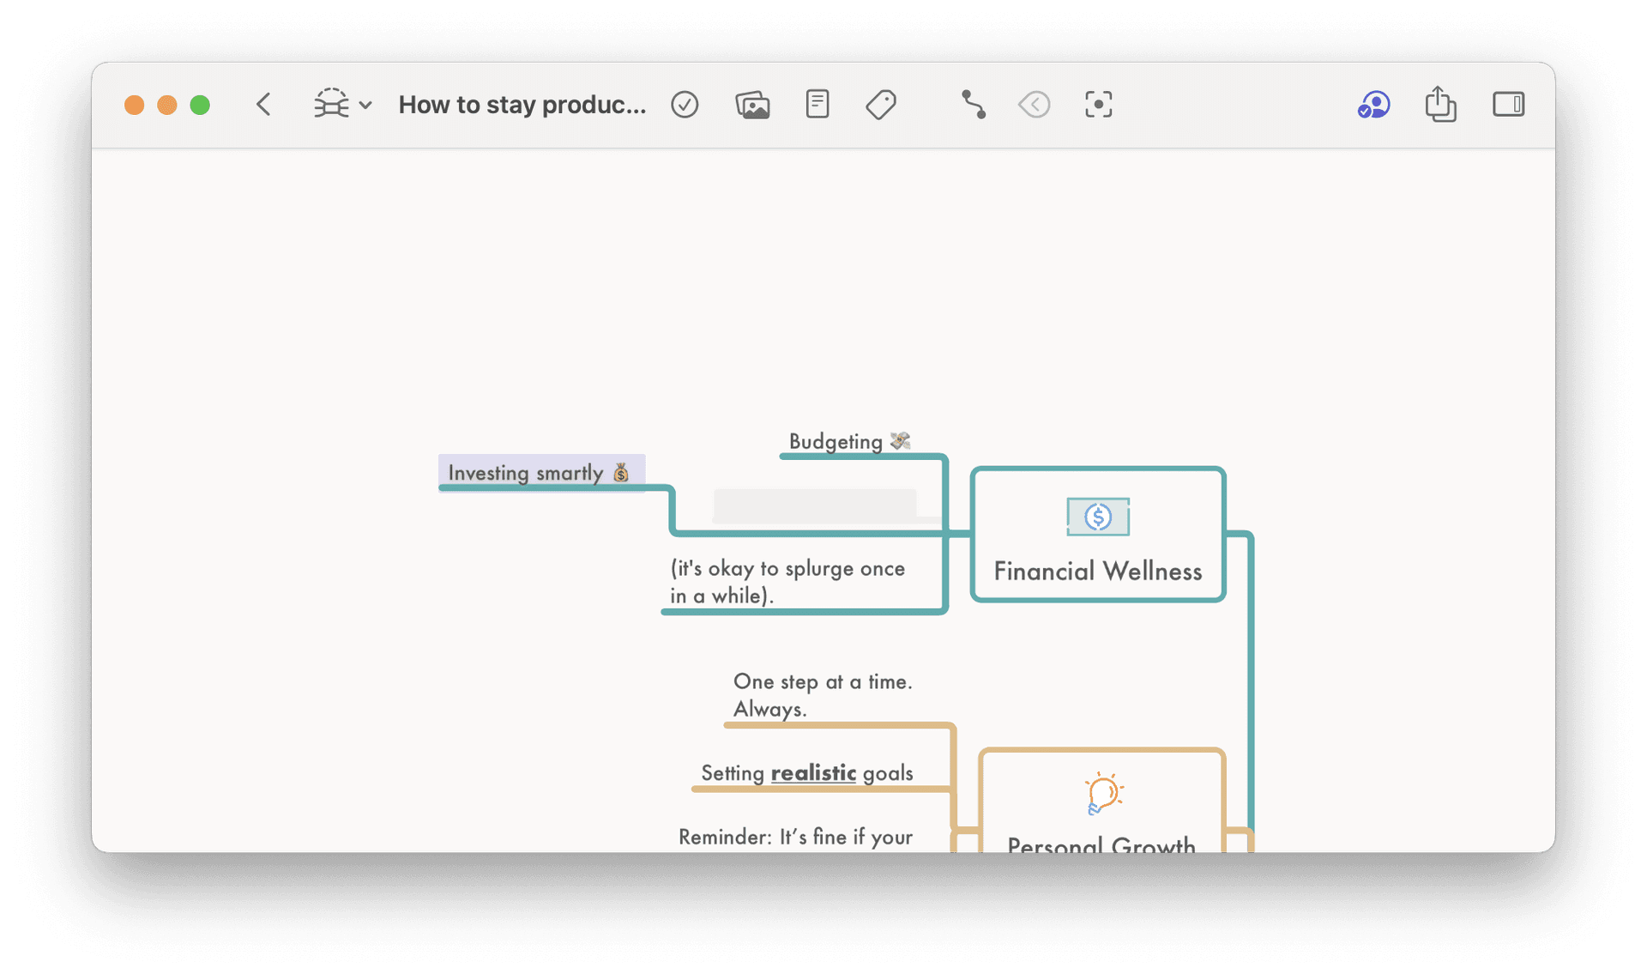1647x974 pixels.
Task: Click the document title text
Action: pos(522,105)
